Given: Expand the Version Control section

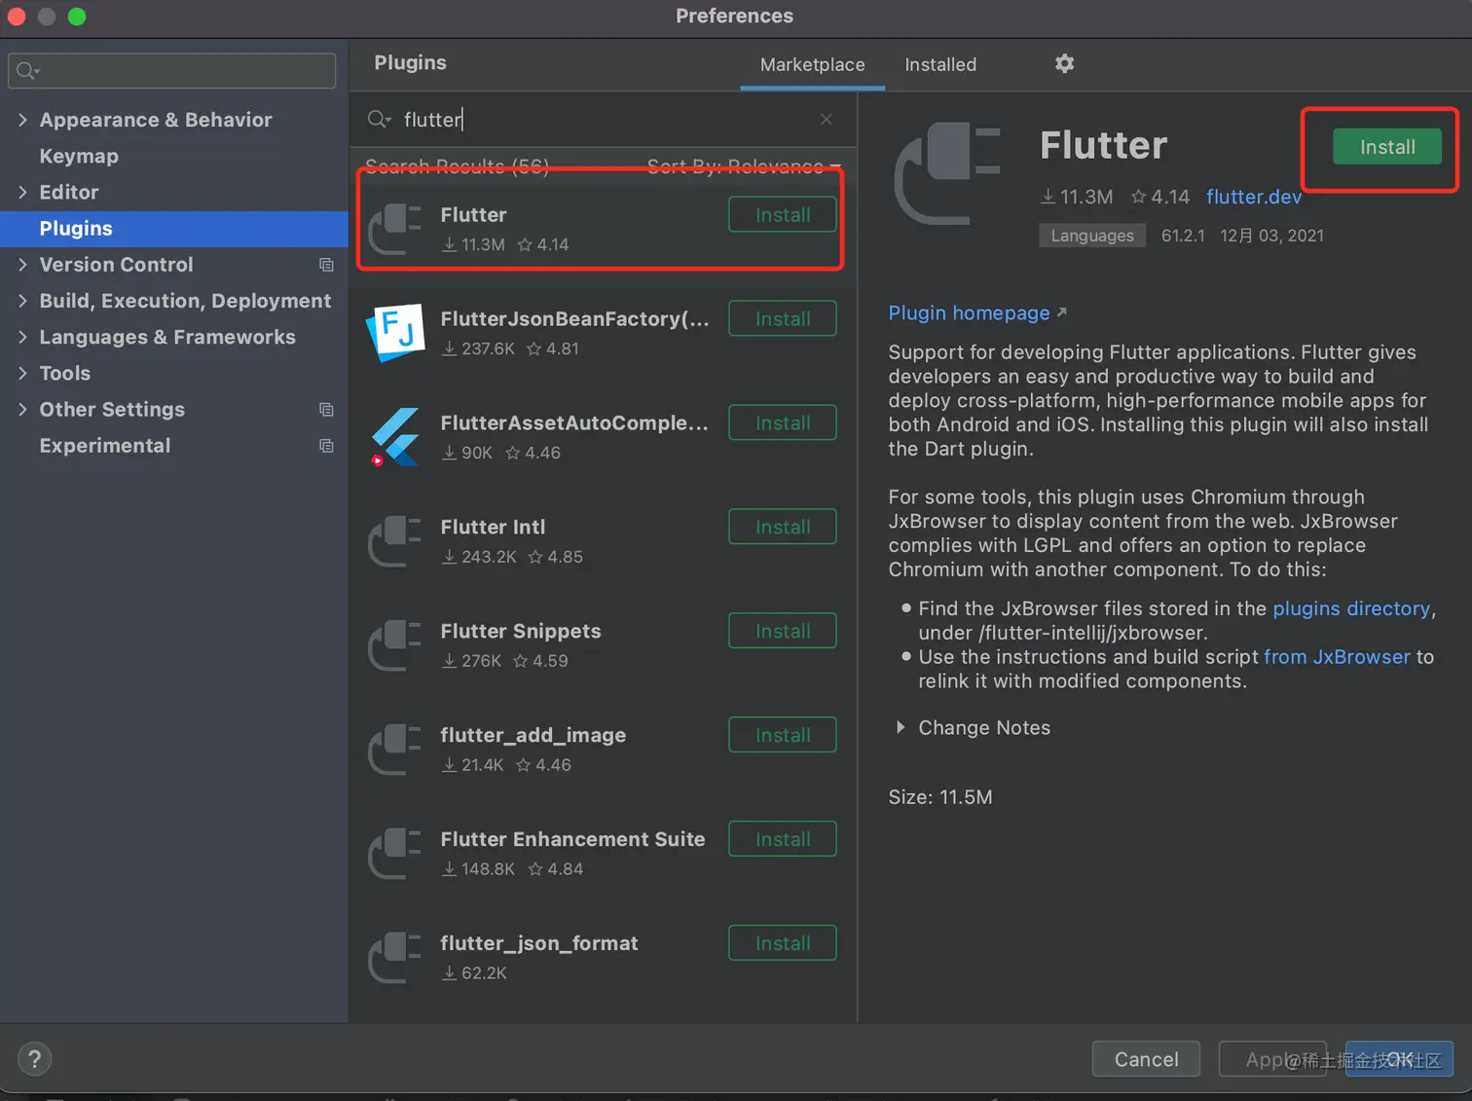Looking at the screenshot, I should 22,265.
